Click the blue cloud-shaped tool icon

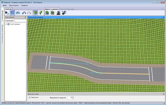coord(18,13)
